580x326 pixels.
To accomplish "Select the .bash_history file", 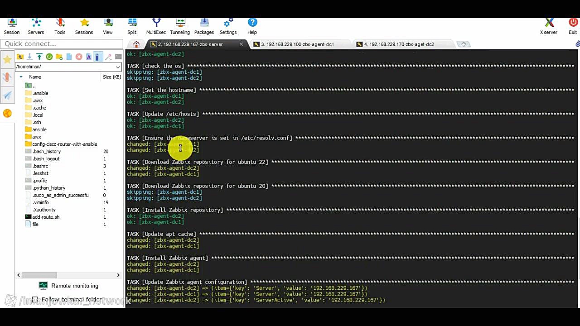I will pos(43,151).
